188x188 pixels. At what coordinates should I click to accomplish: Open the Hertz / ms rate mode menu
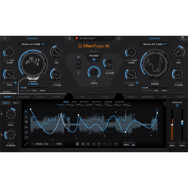[x=42, y=144]
